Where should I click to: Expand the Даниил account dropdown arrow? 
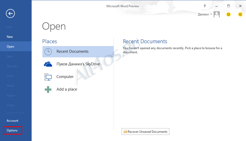[211, 14]
